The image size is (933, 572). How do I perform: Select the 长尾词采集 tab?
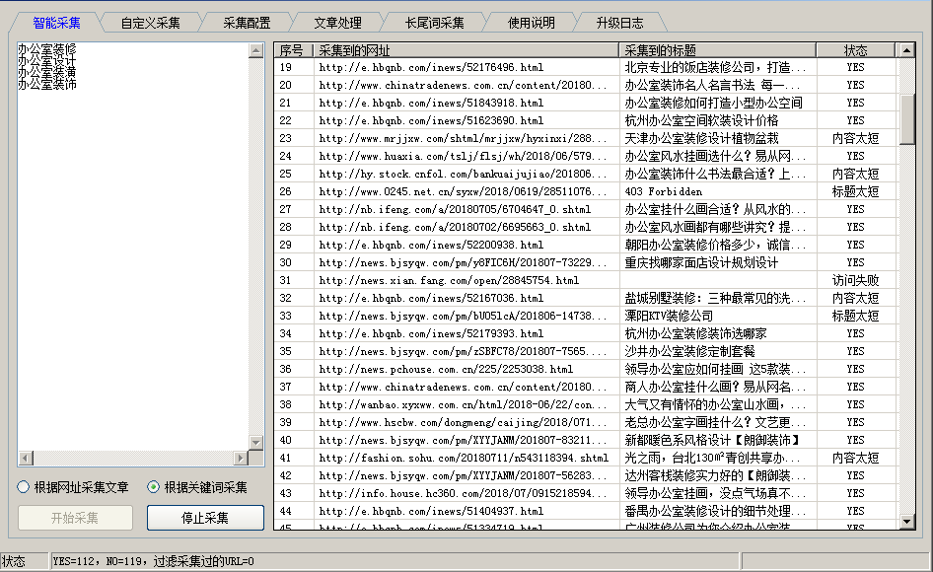pos(434,23)
